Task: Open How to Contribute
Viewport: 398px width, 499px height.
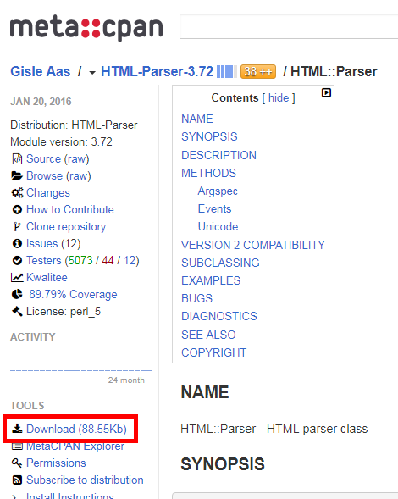Action: click(x=70, y=210)
